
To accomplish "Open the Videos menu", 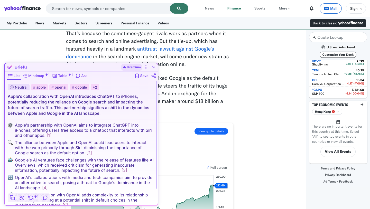I will [163, 23].
